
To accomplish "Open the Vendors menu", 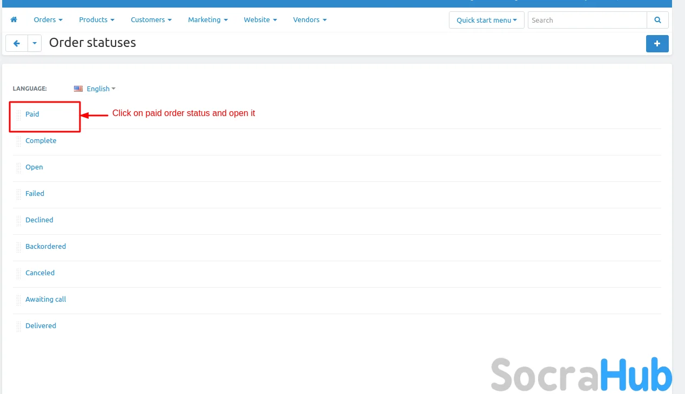I will [x=310, y=20].
